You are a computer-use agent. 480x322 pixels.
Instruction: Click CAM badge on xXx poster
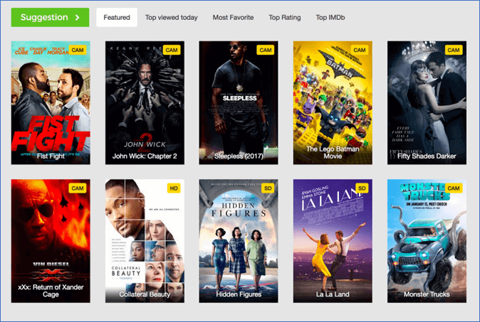pyautogui.click(x=78, y=188)
